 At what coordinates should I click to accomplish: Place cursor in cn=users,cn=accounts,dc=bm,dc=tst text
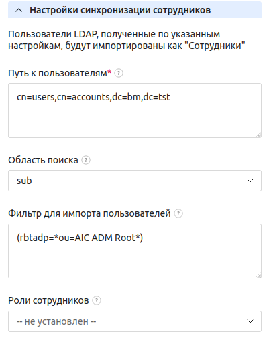click(x=93, y=97)
